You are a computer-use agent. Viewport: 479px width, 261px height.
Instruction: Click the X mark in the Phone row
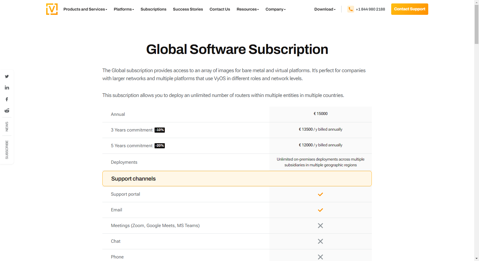click(x=320, y=257)
